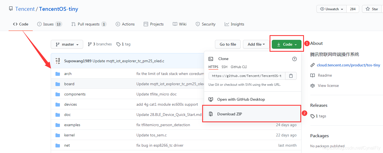383x153 pixels.
Task: Choose Open with GitHub Desktop
Action: (253, 99)
